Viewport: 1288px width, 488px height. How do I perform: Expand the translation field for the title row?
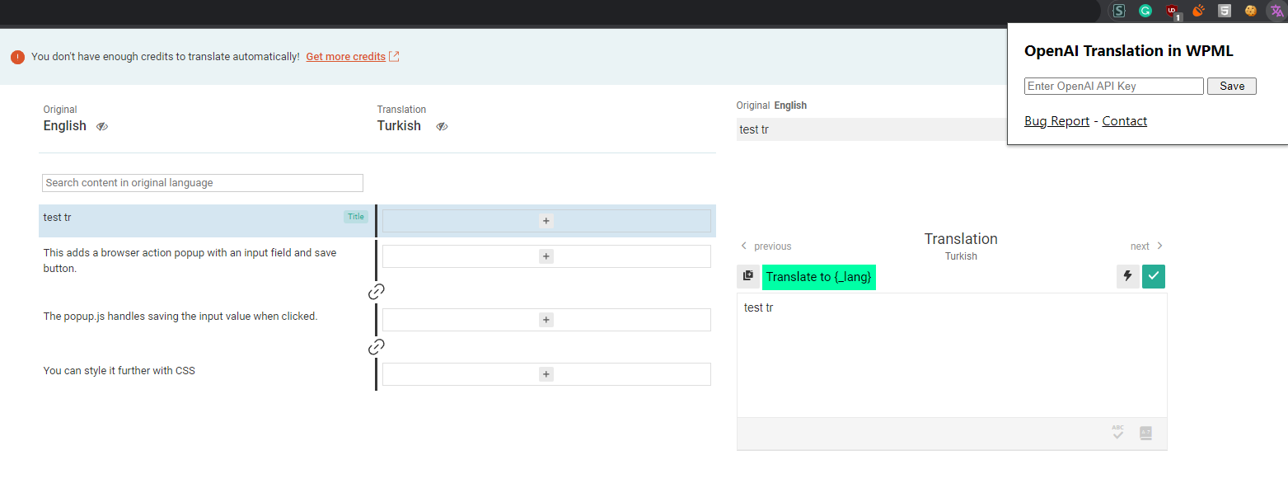click(x=546, y=221)
